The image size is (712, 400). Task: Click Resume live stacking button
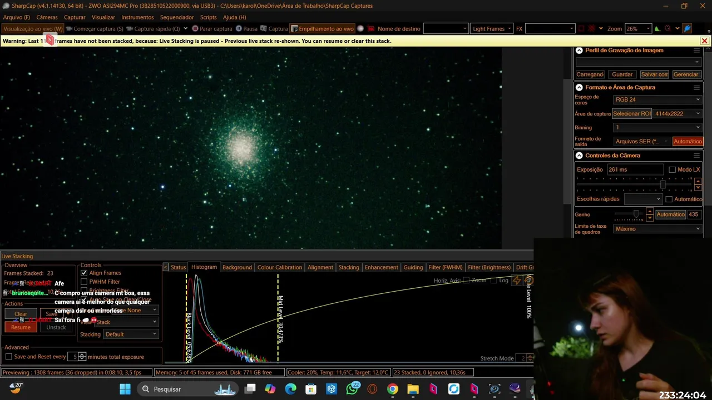click(x=21, y=327)
